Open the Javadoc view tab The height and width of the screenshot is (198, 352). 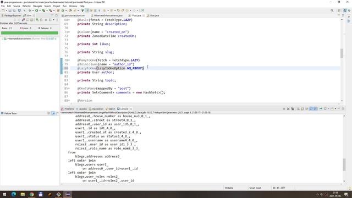(x=81, y=109)
